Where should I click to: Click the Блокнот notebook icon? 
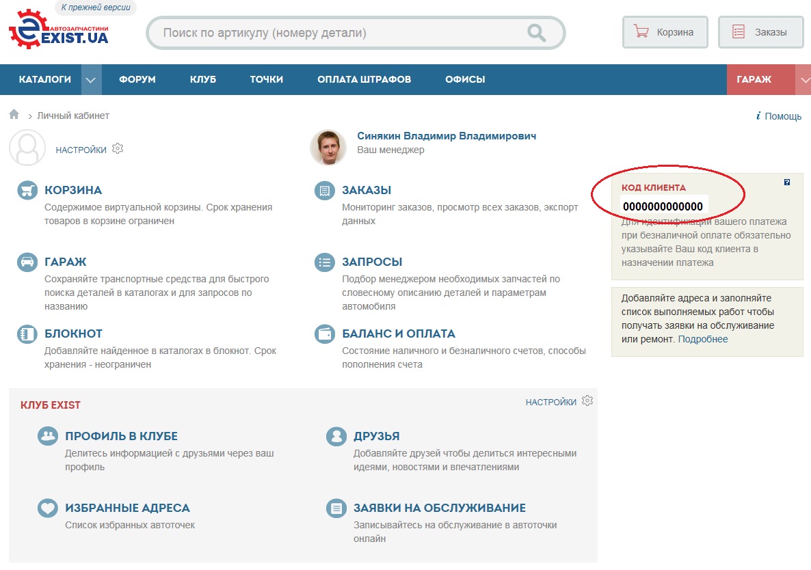tap(27, 334)
